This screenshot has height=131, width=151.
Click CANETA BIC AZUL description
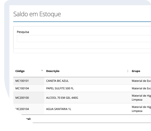57,81
